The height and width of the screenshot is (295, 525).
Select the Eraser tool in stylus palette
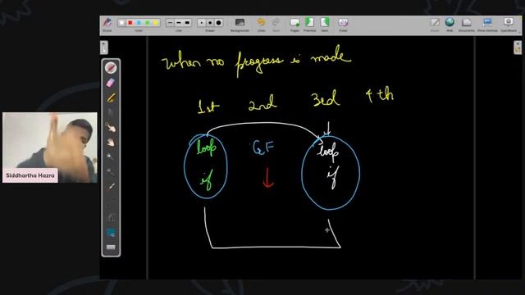(x=111, y=83)
